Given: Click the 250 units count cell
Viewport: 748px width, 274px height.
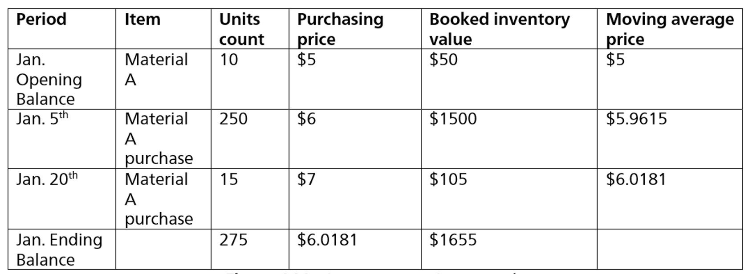Looking at the screenshot, I should (250, 138).
